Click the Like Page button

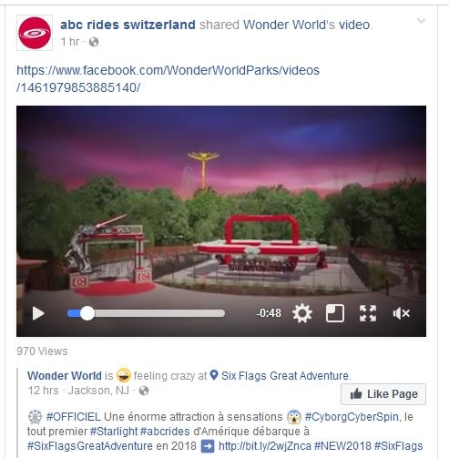tap(383, 394)
